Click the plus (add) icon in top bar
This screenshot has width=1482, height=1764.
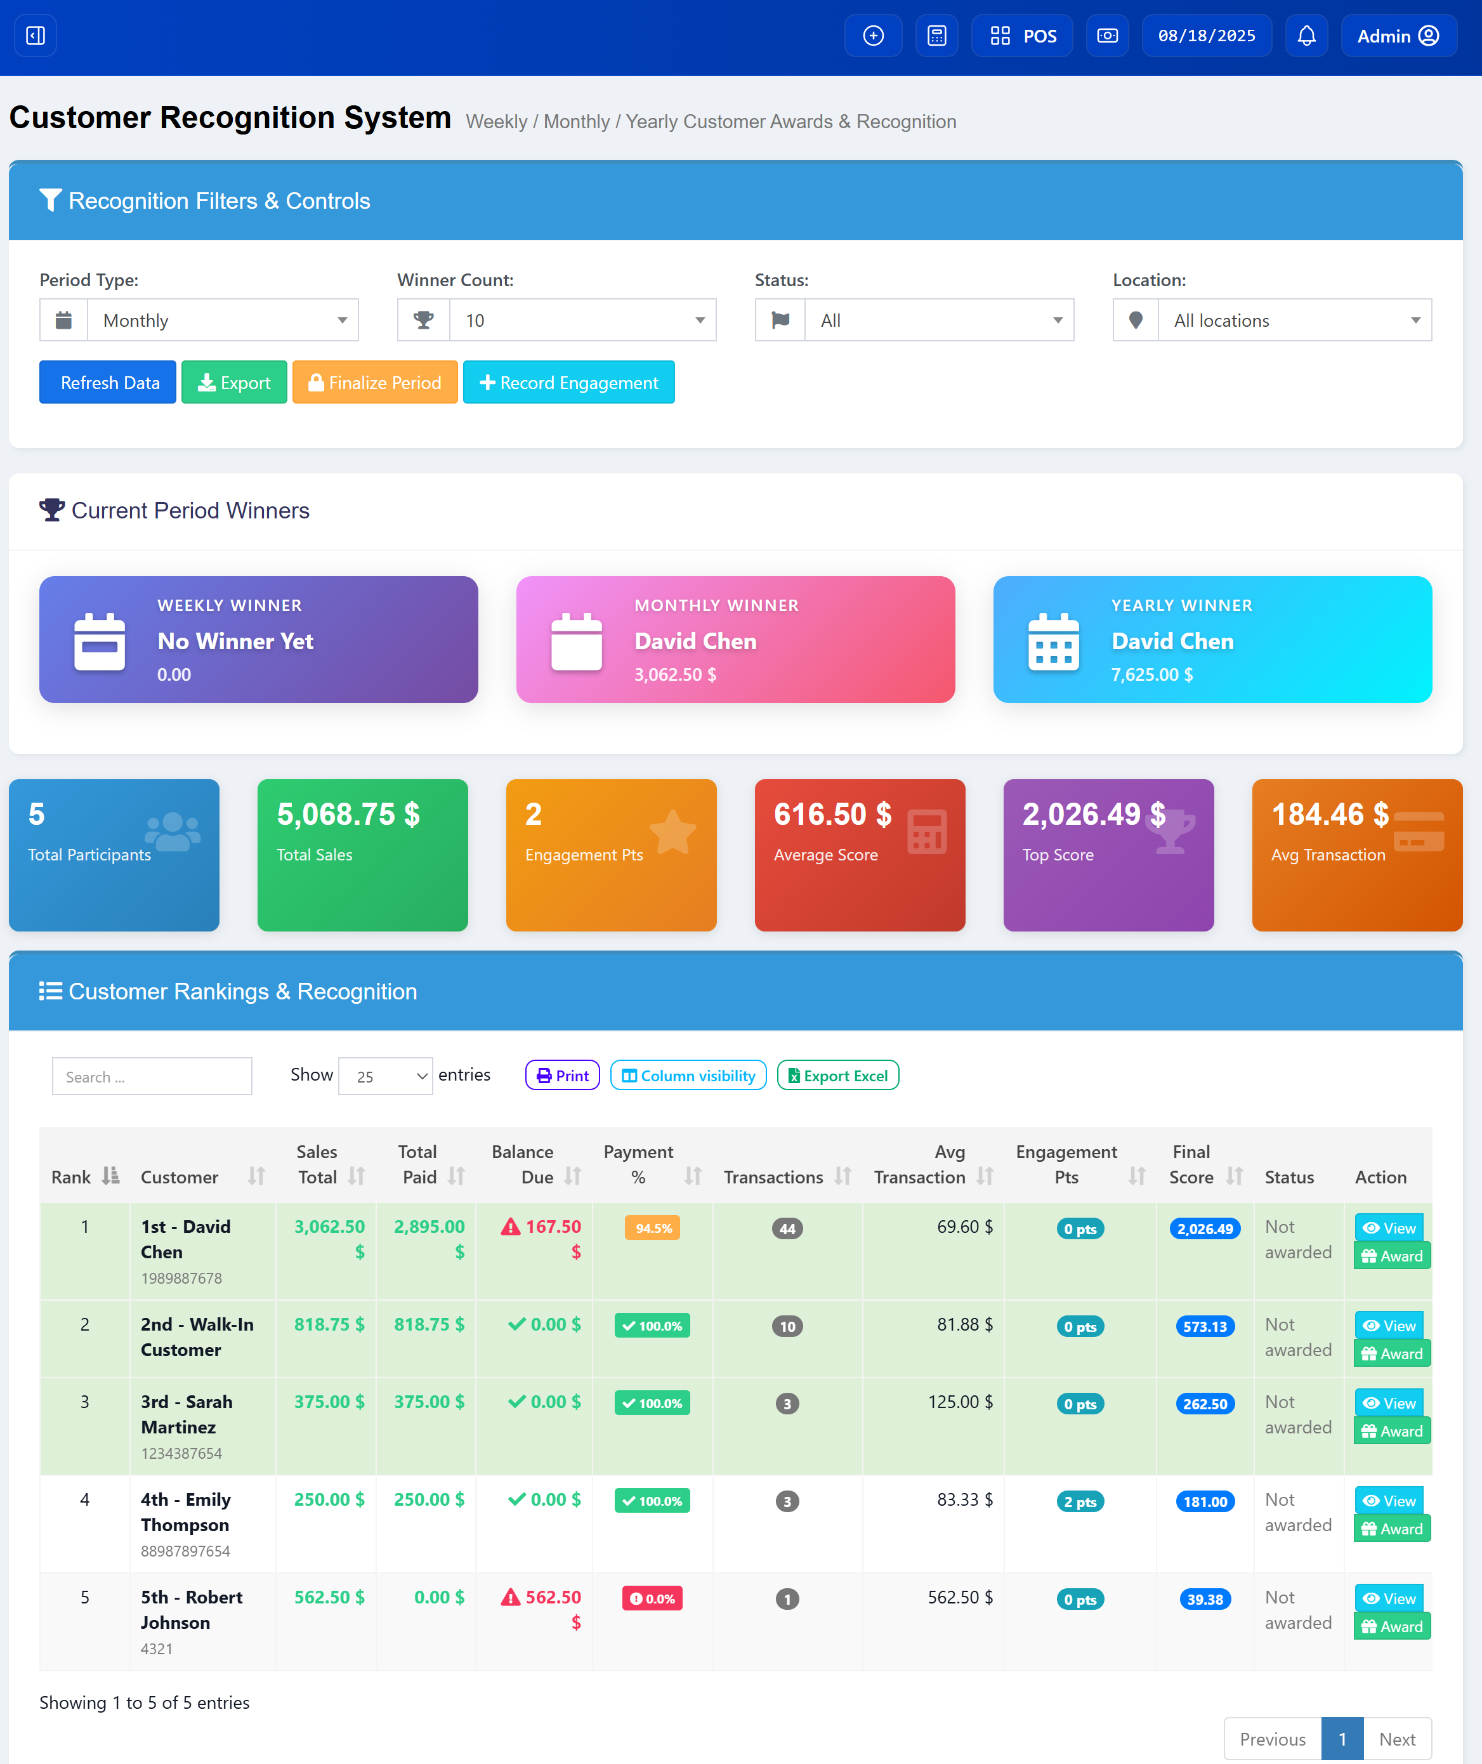coord(873,36)
